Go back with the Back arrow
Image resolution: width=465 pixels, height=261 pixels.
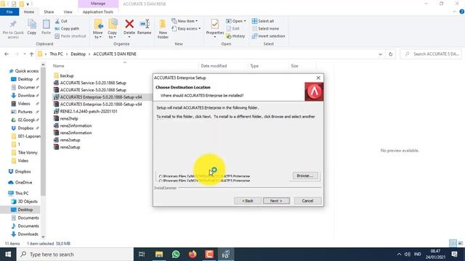[7, 54]
